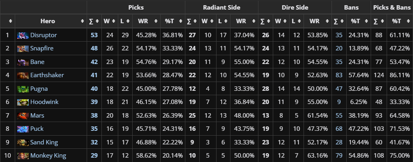Viewport: 413px width, 162px height.
Task: Click the Earthshaker hero icon
Action: pyautogui.click(x=23, y=75)
